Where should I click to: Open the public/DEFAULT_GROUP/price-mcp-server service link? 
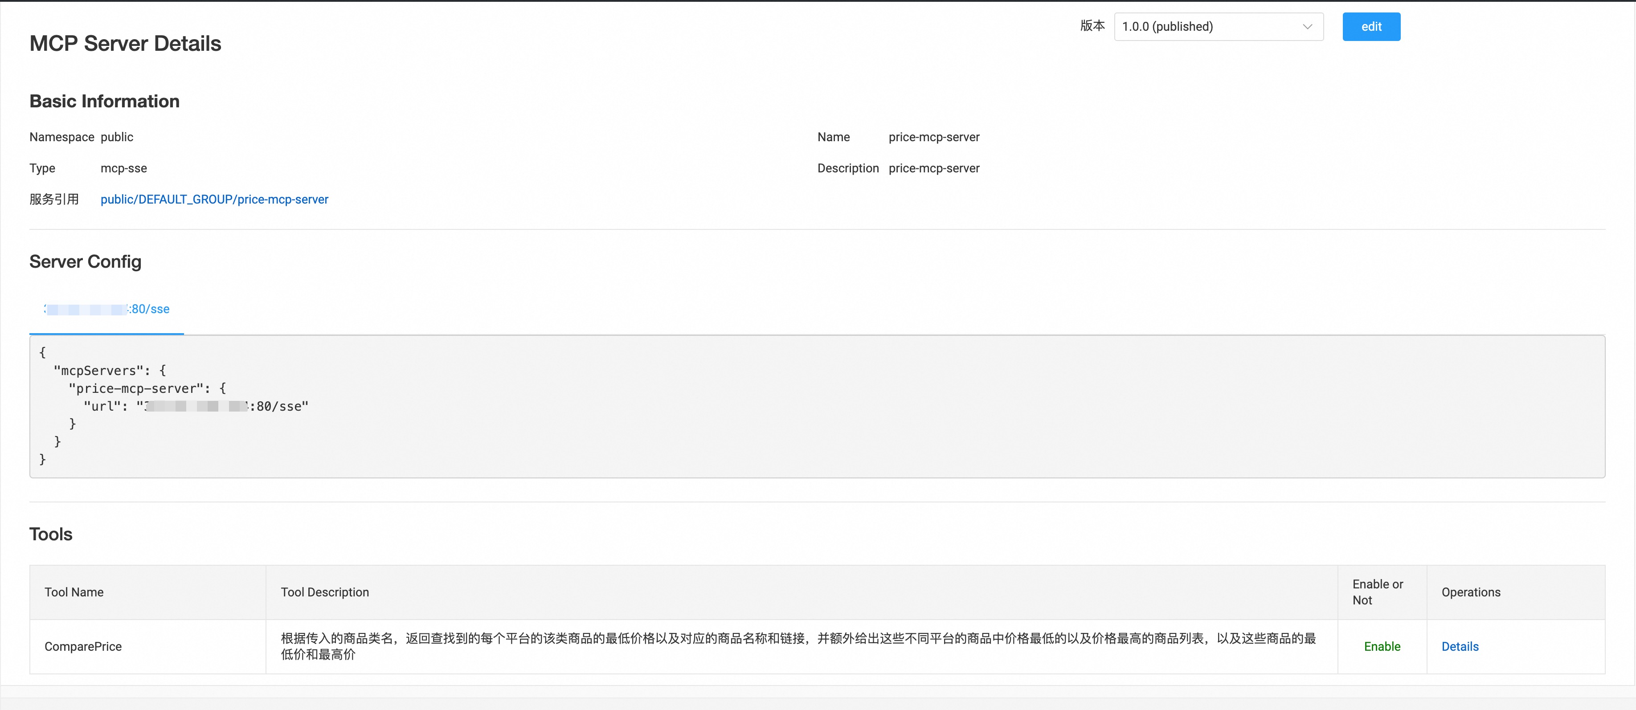[x=214, y=200]
